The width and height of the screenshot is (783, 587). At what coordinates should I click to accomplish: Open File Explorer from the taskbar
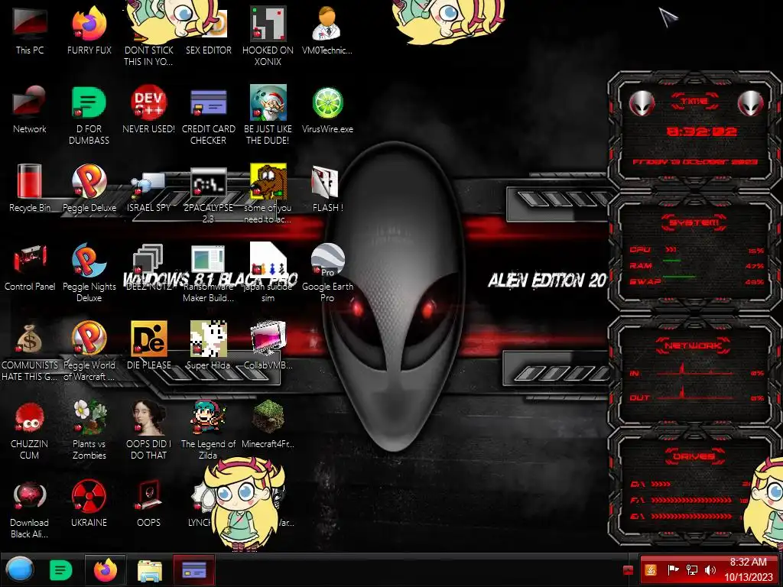pyautogui.click(x=149, y=570)
